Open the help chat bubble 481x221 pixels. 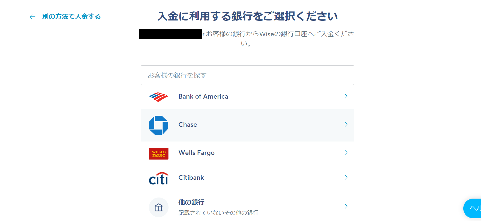click(472, 208)
